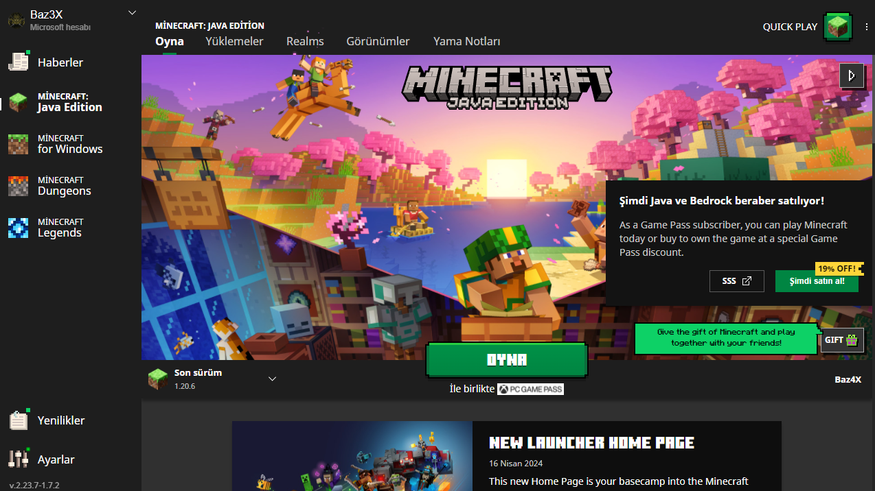
Task: Open the New Launcher Home Page article thumbnail
Action: click(352, 456)
